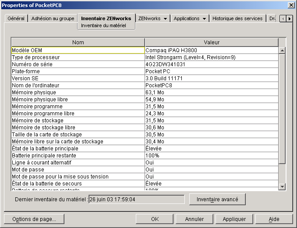
Task: Select the Modèle OEM row name
Action: (78, 50)
